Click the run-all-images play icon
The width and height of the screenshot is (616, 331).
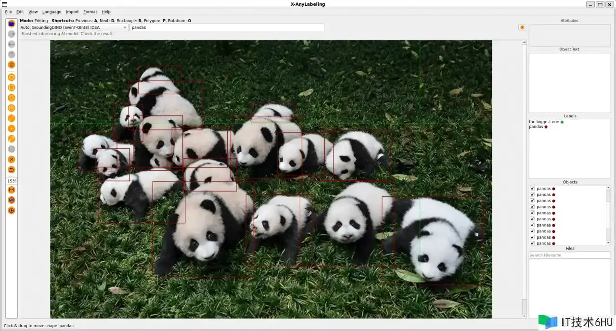pos(12,210)
